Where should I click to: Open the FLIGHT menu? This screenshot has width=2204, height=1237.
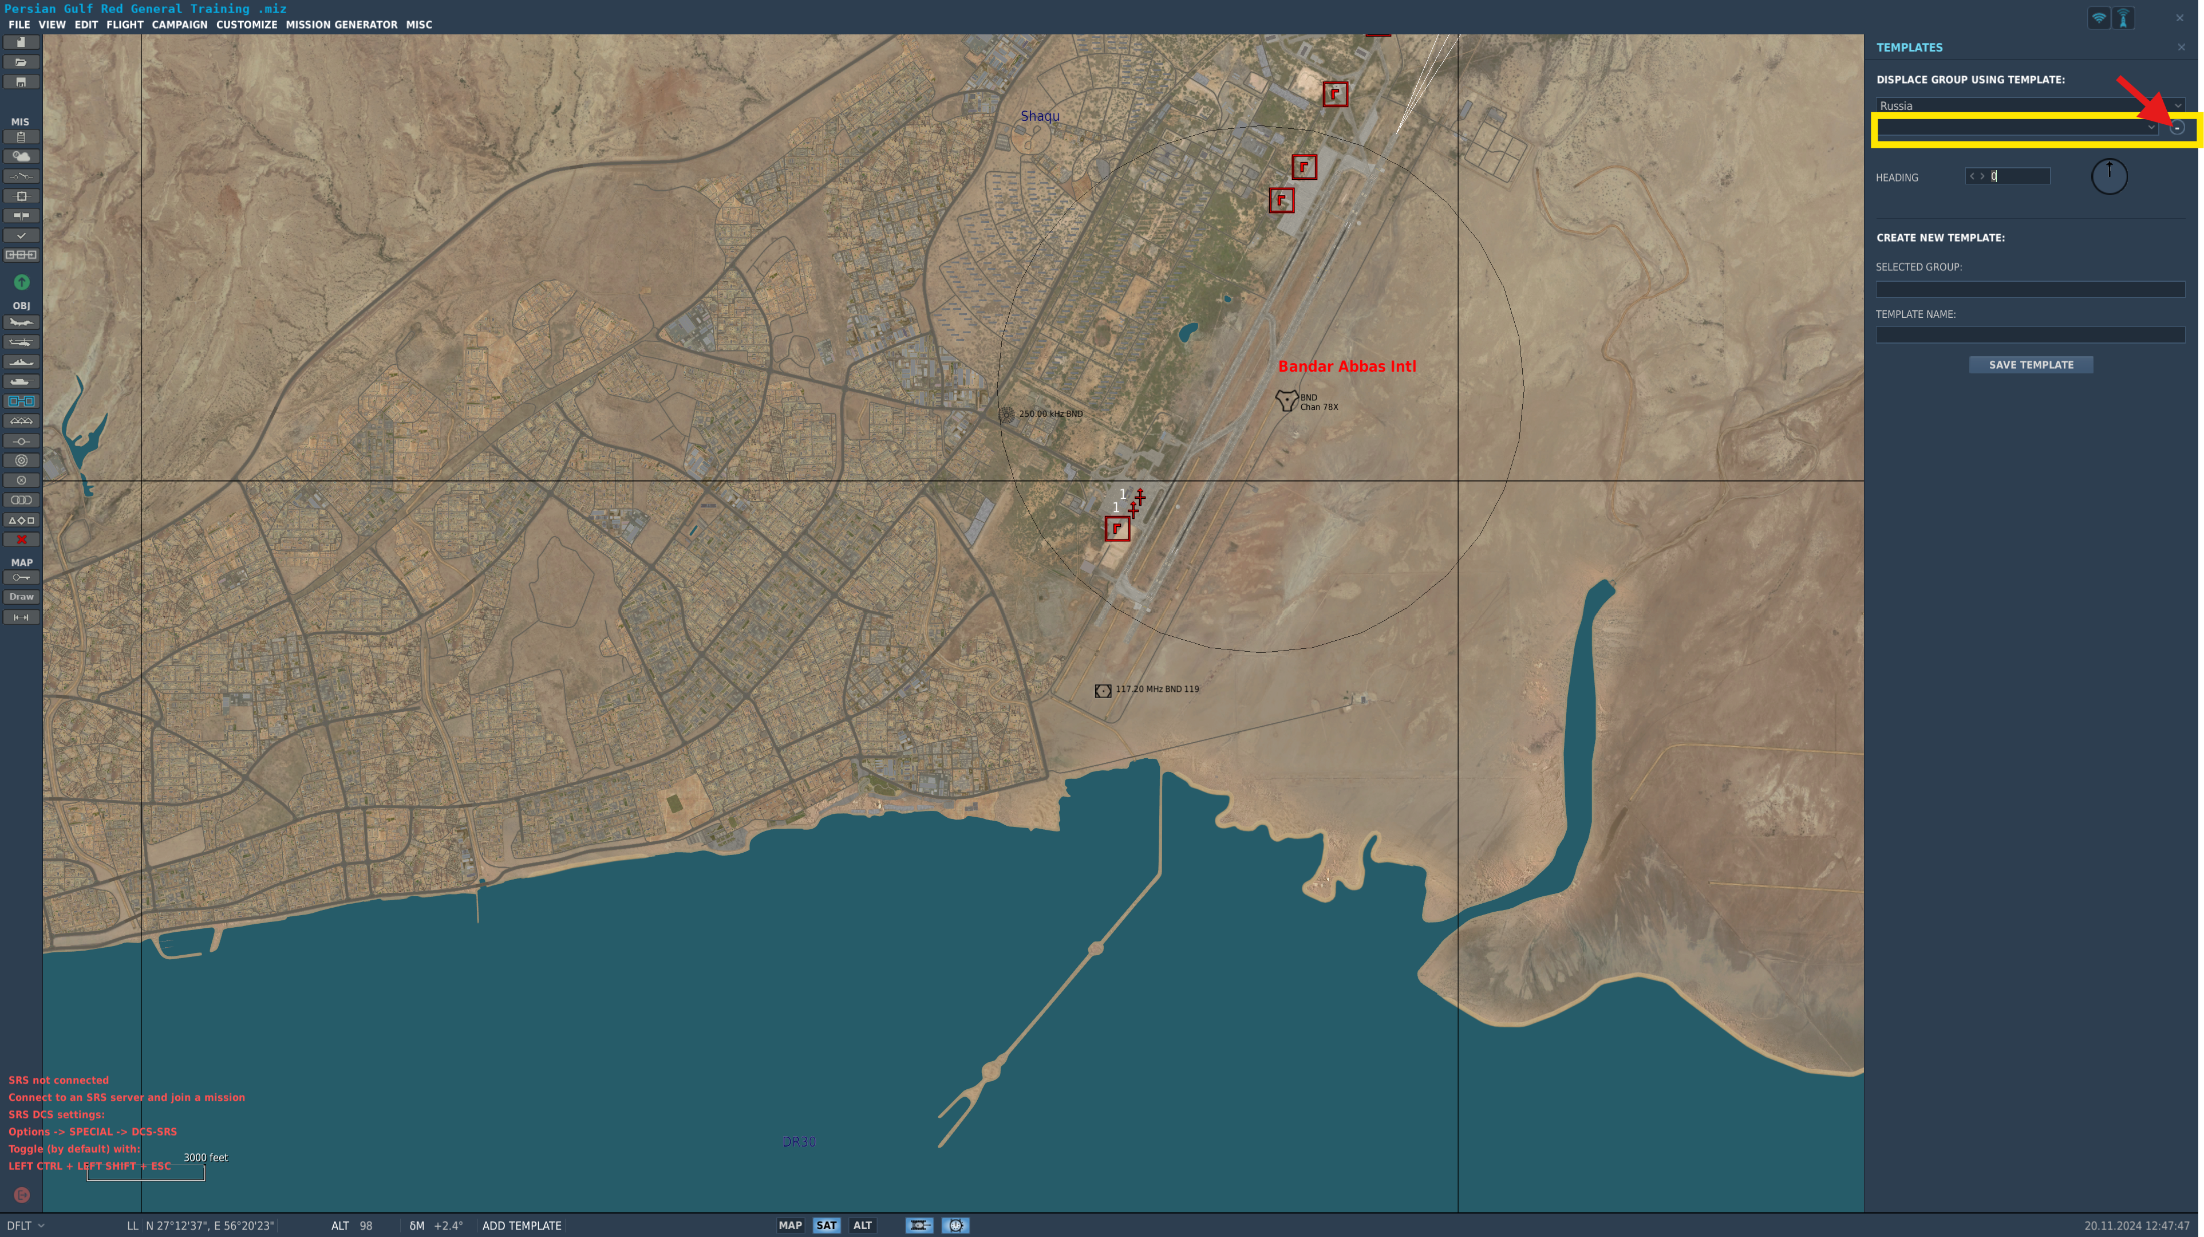point(125,25)
